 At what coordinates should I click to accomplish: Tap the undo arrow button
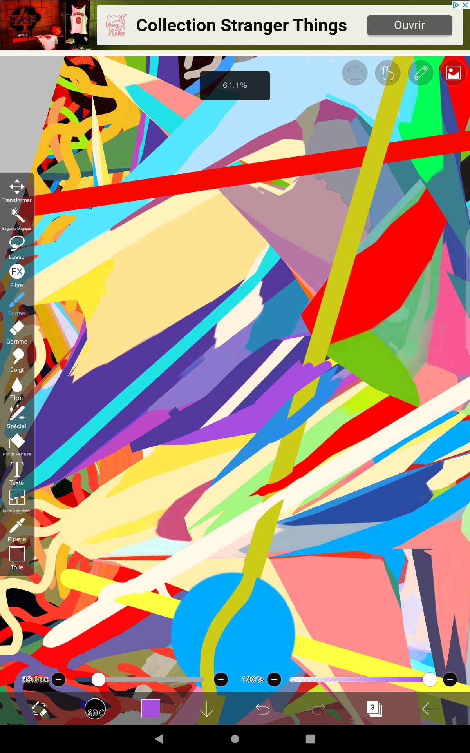click(262, 709)
